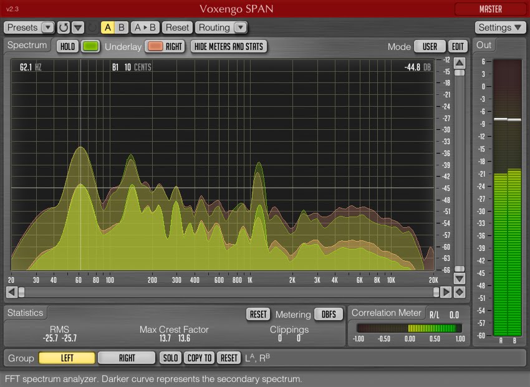Copy state A to B
Screen dimensions: 530x387
[x=145, y=27]
